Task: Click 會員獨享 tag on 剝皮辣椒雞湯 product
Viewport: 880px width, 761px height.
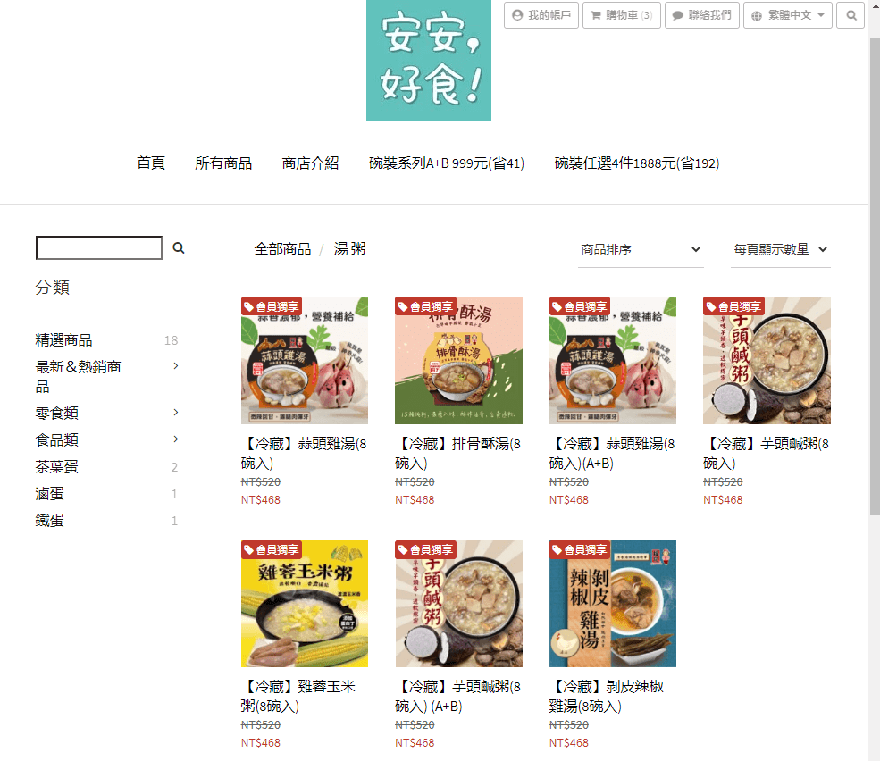Action: click(580, 550)
